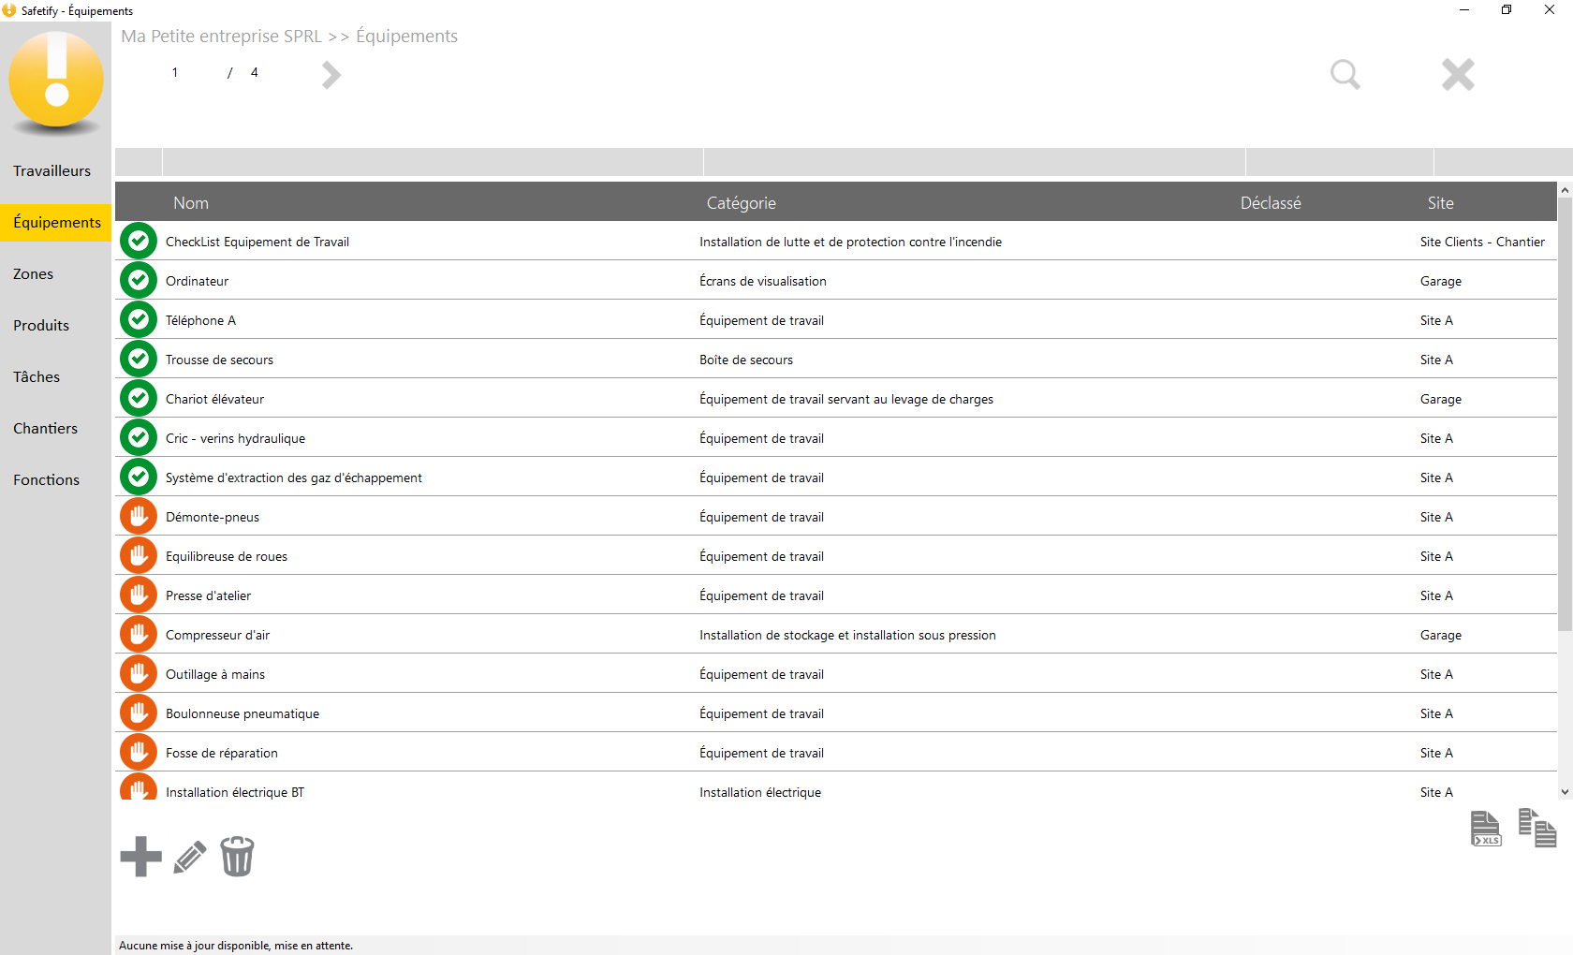Screen dimensions: 1573x955
Task: Sort by the Nom column header
Action: (x=191, y=203)
